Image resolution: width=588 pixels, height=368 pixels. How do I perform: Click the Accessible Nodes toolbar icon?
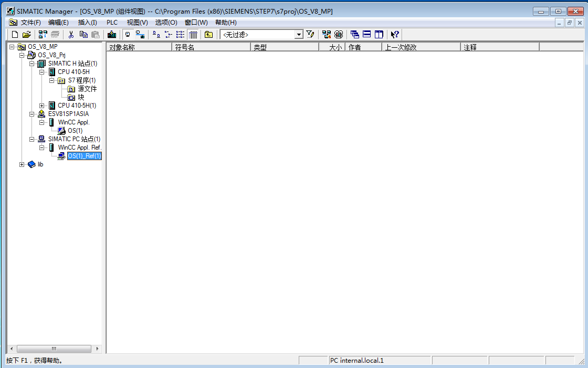pyautogui.click(x=43, y=35)
